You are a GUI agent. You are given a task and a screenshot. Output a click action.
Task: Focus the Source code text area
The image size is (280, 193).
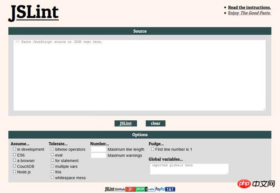tap(140, 75)
